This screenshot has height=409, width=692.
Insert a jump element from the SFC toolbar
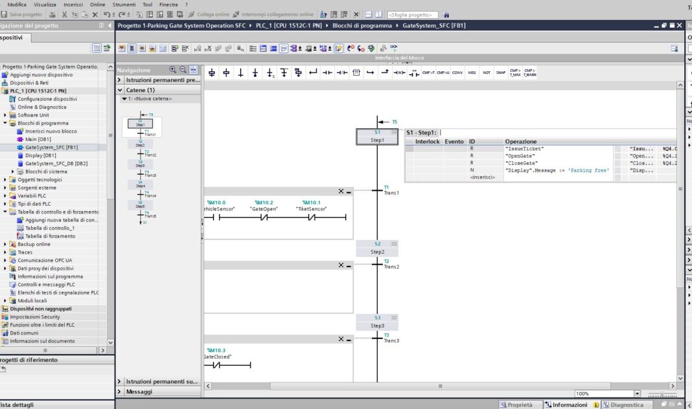click(x=312, y=72)
